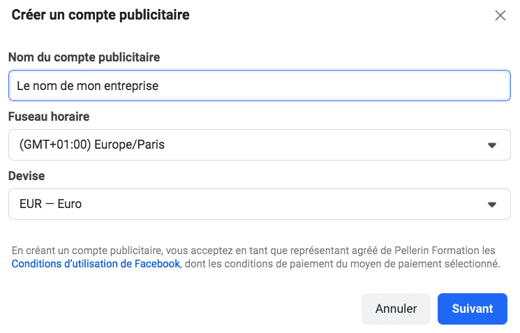Click the timezone dropdown arrow icon
This screenshot has width=520, height=333.
pos(491,145)
